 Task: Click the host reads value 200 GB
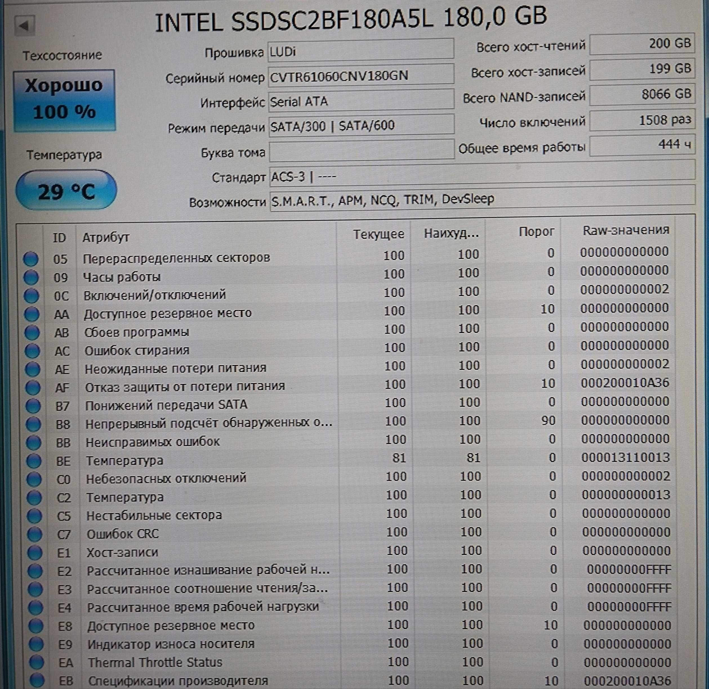coord(642,44)
